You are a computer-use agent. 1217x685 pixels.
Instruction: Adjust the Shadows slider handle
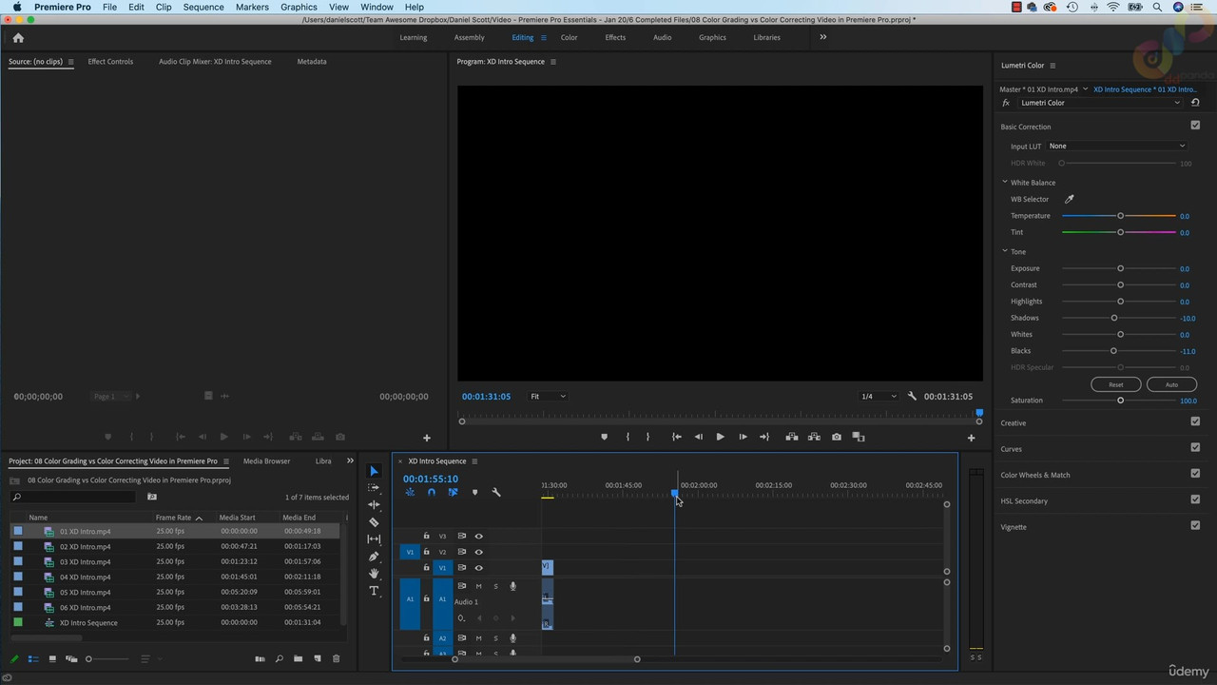(x=1114, y=318)
